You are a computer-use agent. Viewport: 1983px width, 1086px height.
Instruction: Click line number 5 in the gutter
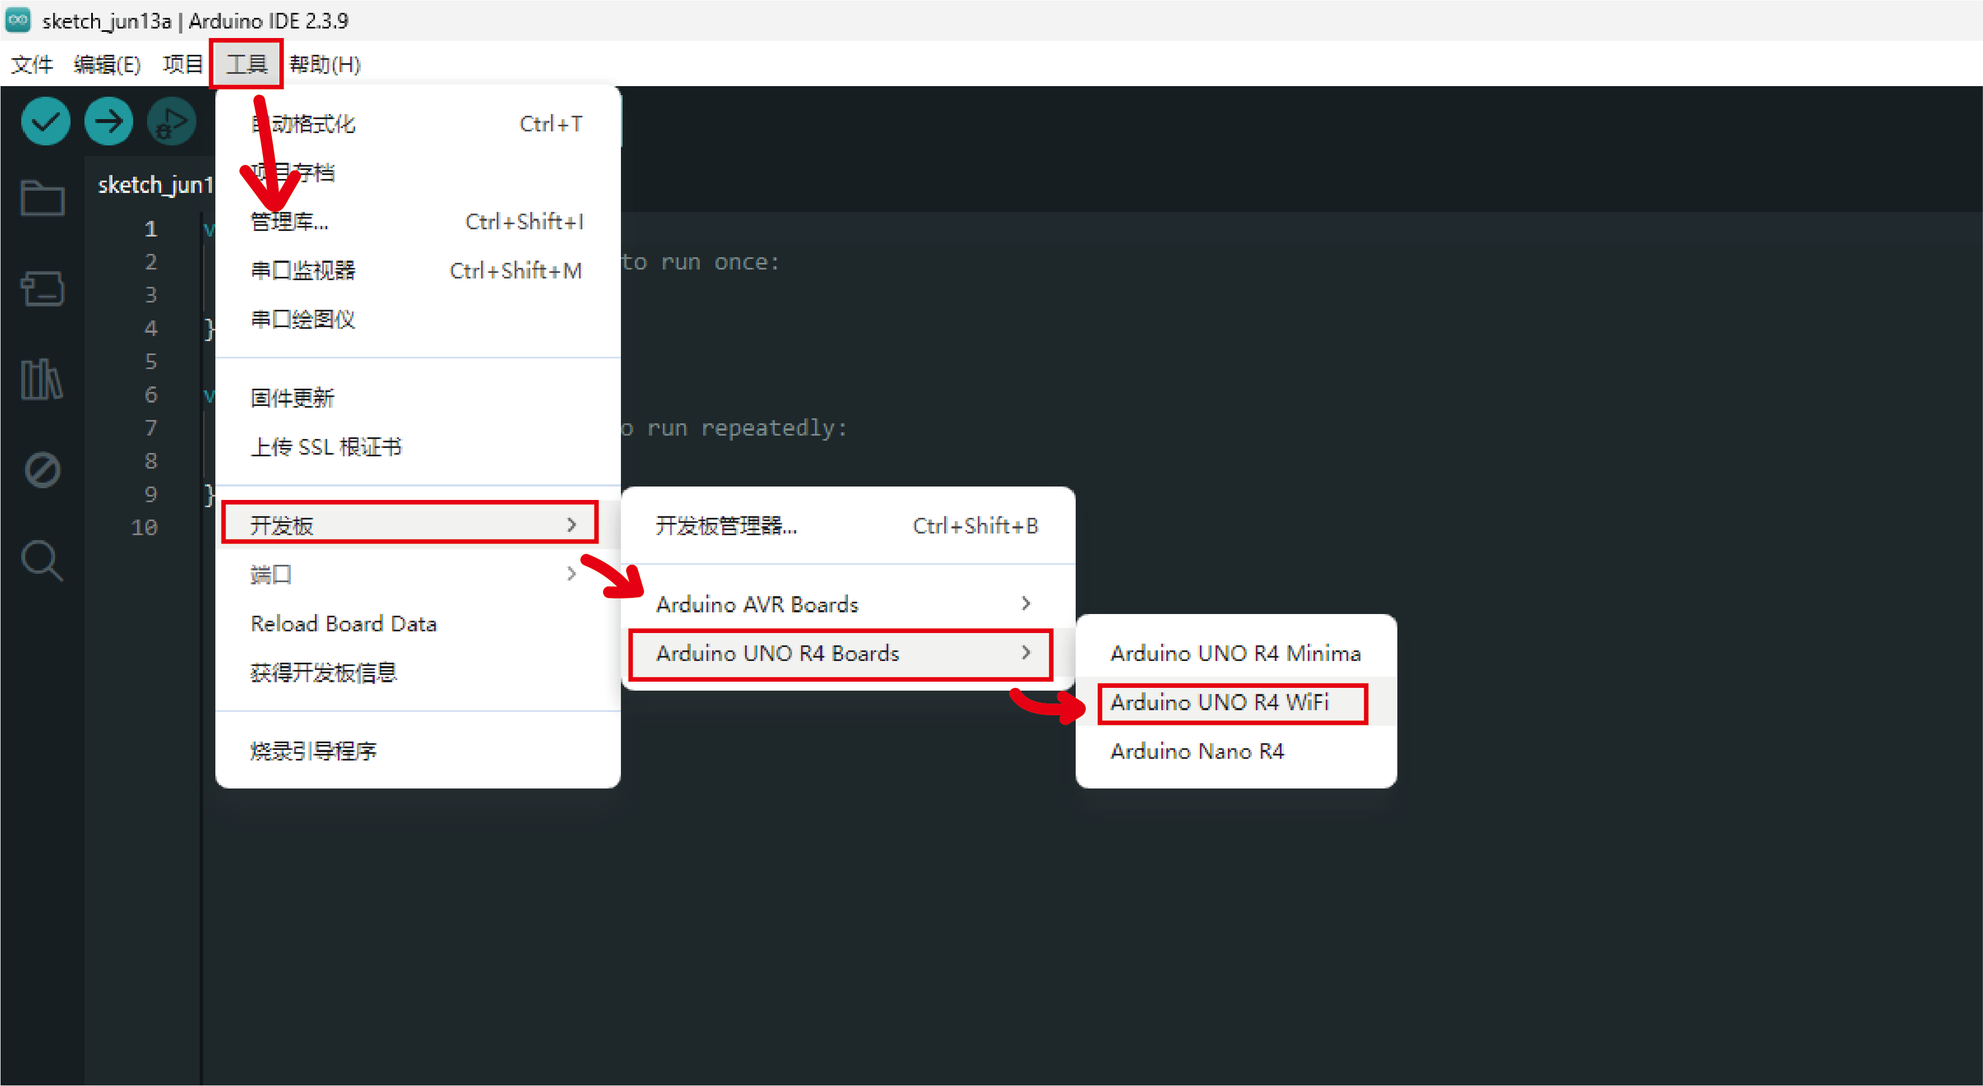coord(151,362)
